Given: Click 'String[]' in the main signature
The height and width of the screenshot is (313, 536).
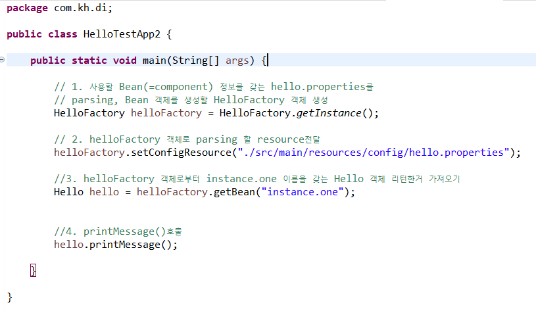Looking at the screenshot, I should 195,60.
